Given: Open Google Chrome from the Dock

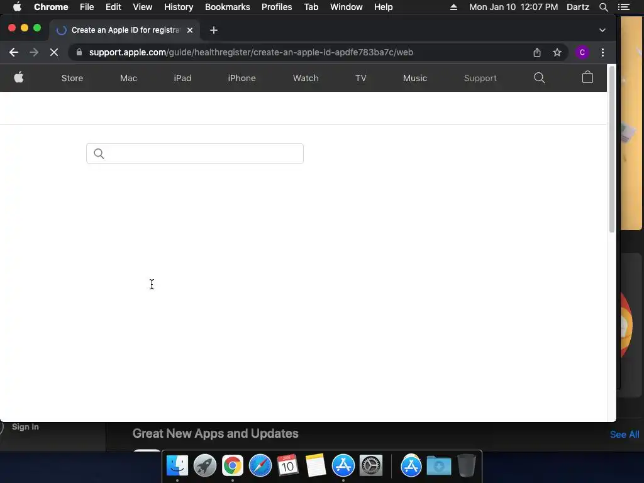Looking at the screenshot, I should [233, 466].
